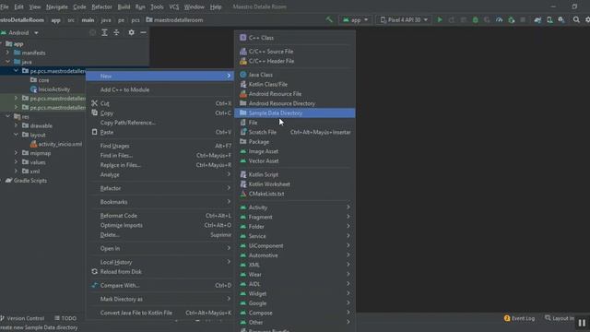This screenshot has height=332, width=590.
Task: Select Sample Data Directory from New submenu
Action: (x=295, y=113)
